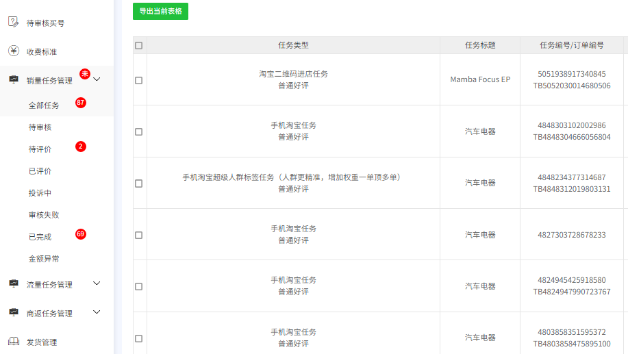This screenshot has width=628, height=354.
Task: Expand the 流量任务管理 menu chevron
Action: click(x=97, y=283)
